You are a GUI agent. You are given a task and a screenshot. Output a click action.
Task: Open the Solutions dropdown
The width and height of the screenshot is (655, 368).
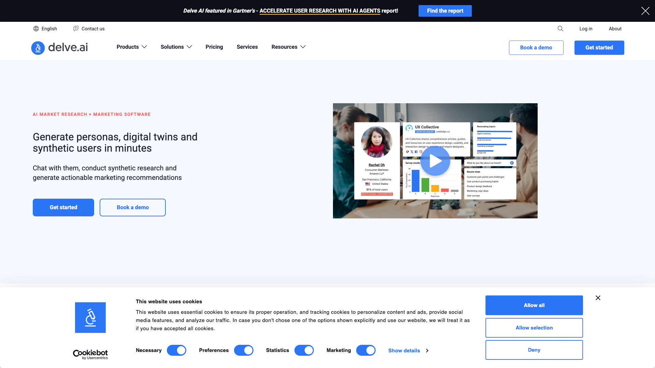pyautogui.click(x=176, y=47)
